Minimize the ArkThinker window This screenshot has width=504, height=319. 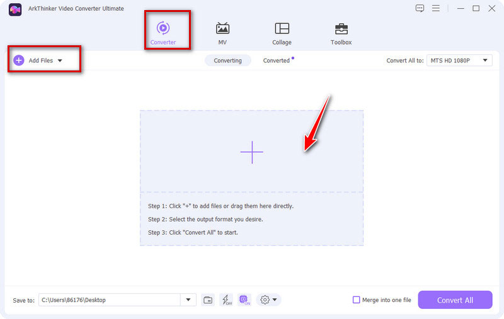[x=461, y=9]
